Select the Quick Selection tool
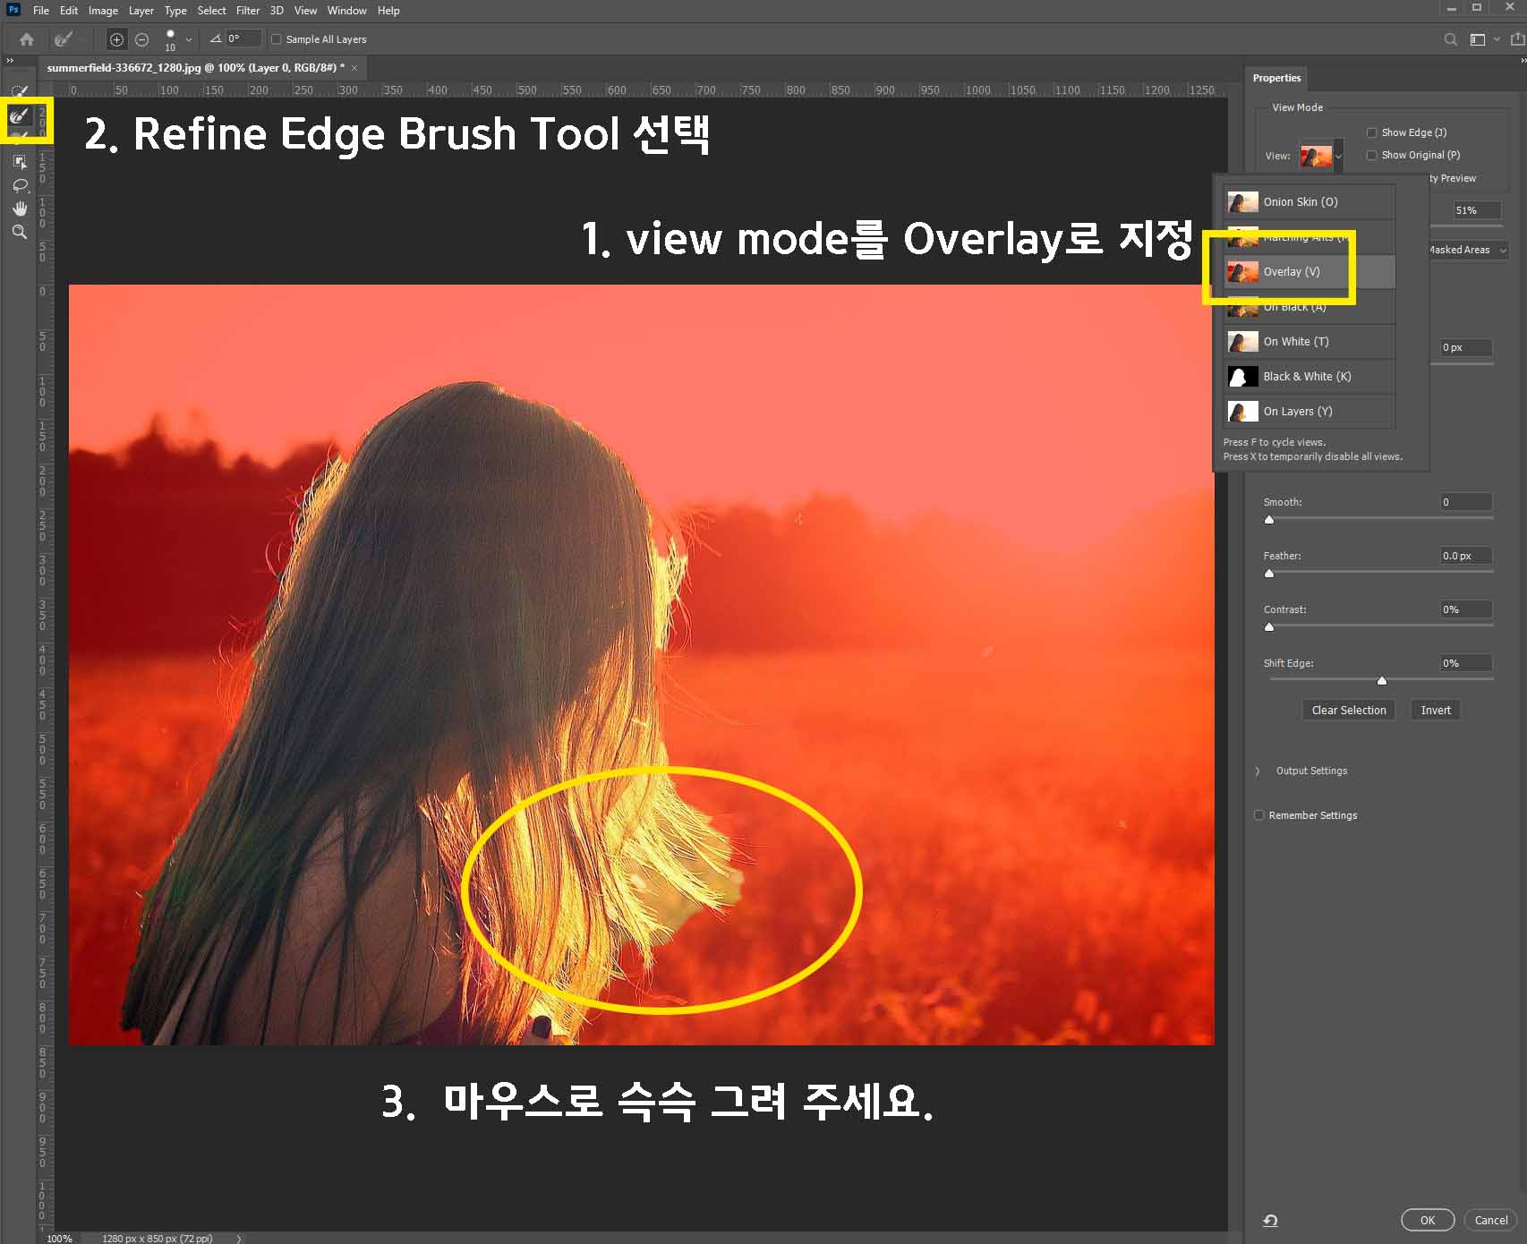 click(20, 91)
